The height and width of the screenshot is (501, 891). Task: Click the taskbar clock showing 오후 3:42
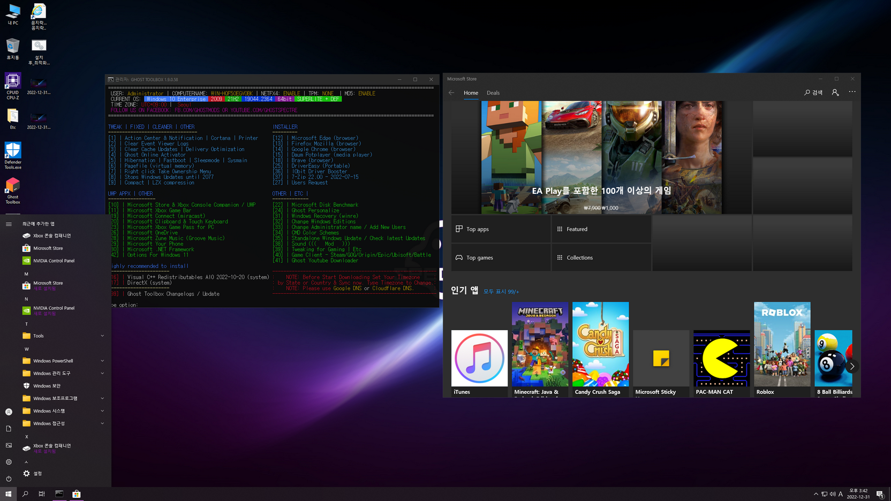tap(858, 494)
